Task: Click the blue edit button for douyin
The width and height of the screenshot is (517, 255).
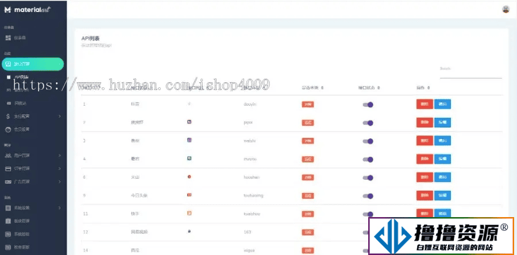Action: pos(442,104)
